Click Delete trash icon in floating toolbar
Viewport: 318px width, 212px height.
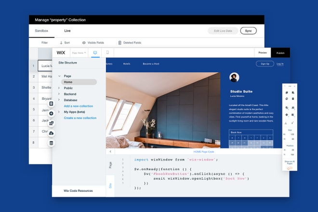click(293, 99)
